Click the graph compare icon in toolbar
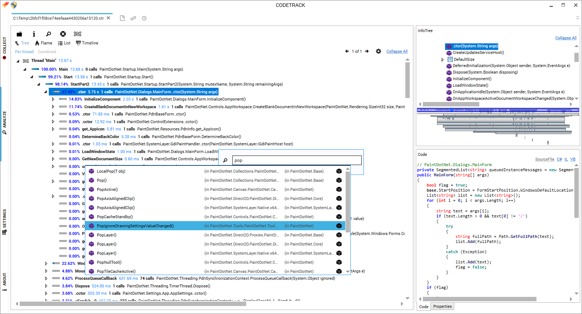The width and height of the screenshot is (582, 314). click(x=78, y=34)
